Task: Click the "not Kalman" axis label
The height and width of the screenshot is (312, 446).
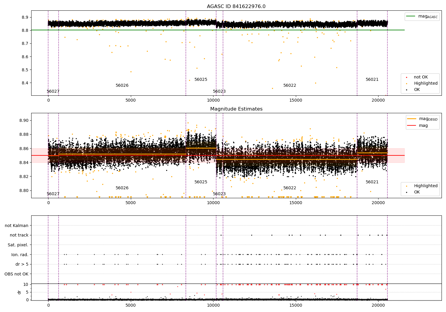Action: click(17, 226)
